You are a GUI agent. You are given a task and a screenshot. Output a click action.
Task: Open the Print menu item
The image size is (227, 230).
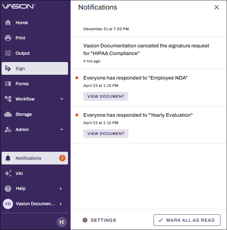click(35, 38)
